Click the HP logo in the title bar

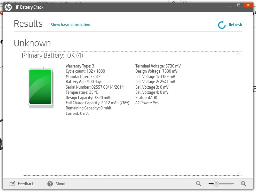click(8, 7)
